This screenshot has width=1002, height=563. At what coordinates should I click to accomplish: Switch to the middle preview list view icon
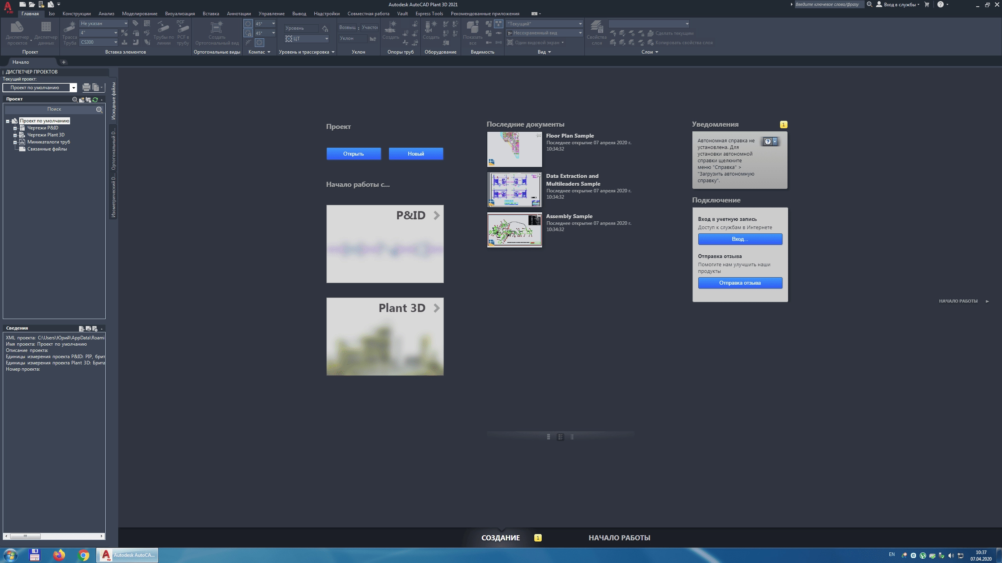(560, 437)
